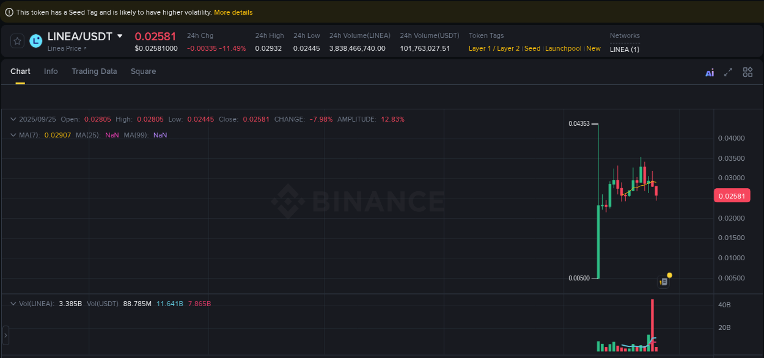Viewport: 764px width, 358px height.
Task: Click the Seed token tag
Action: click(531, 48)
